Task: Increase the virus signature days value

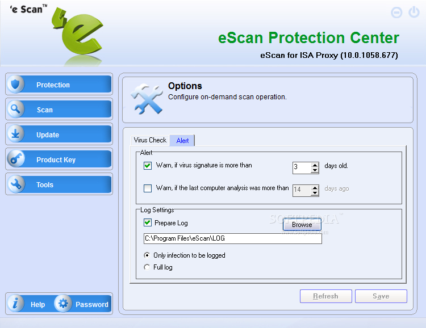Action: point(315,165)
